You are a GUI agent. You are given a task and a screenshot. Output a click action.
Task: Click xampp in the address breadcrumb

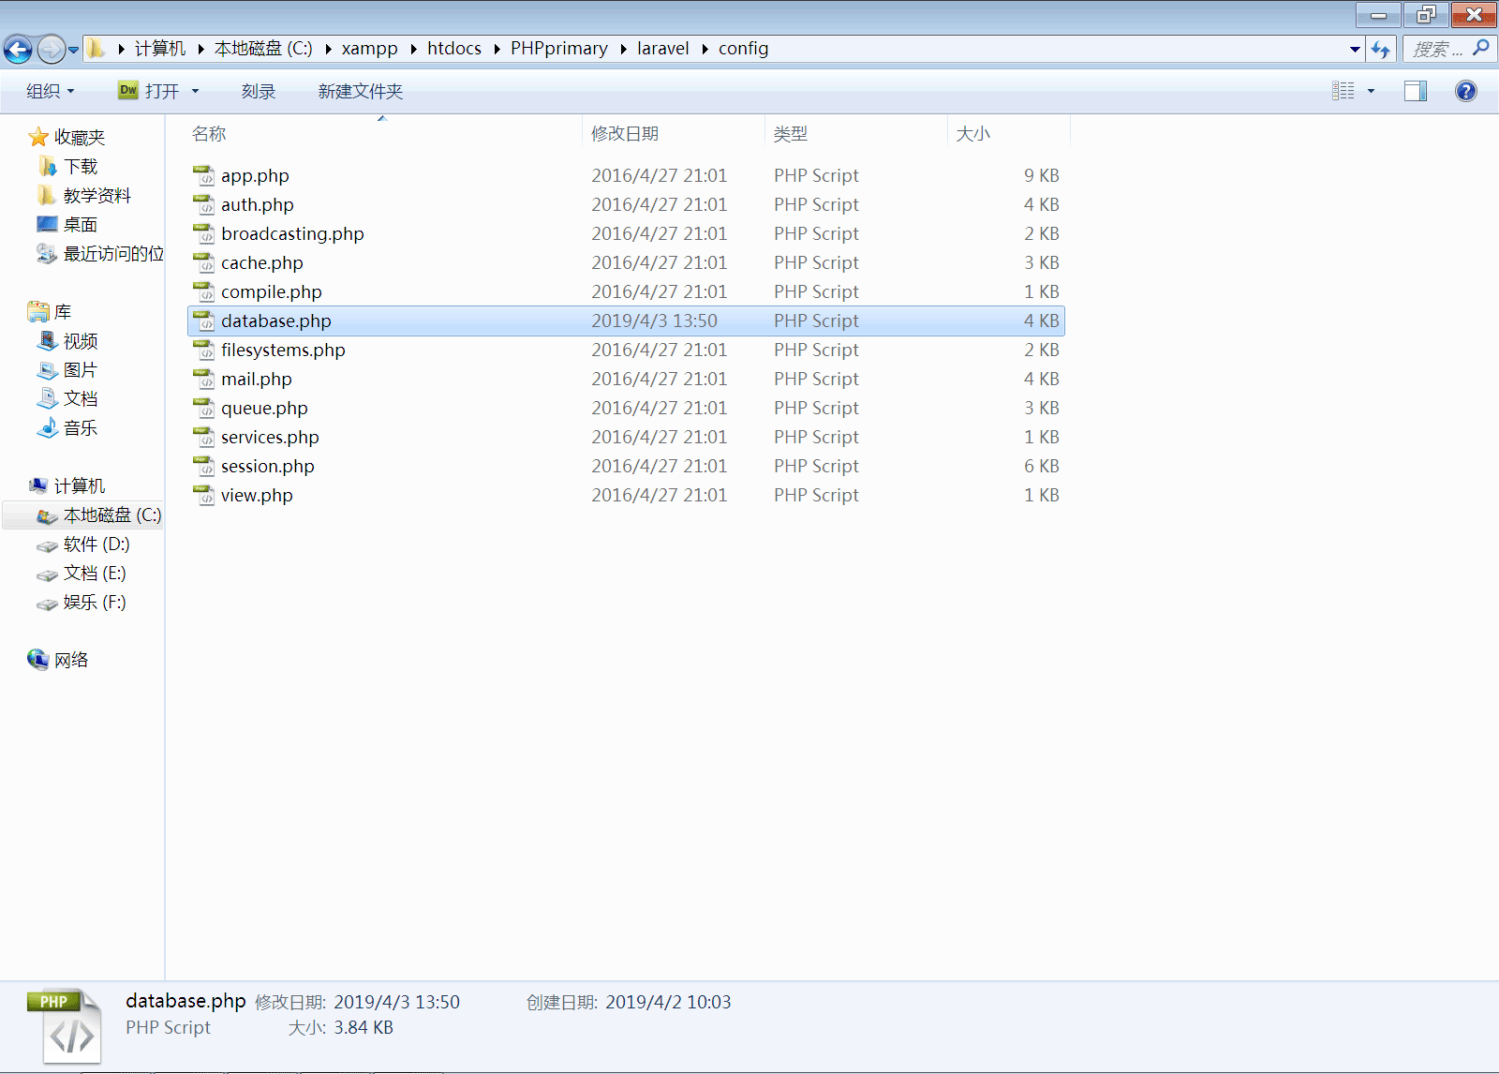pos(369,49)
